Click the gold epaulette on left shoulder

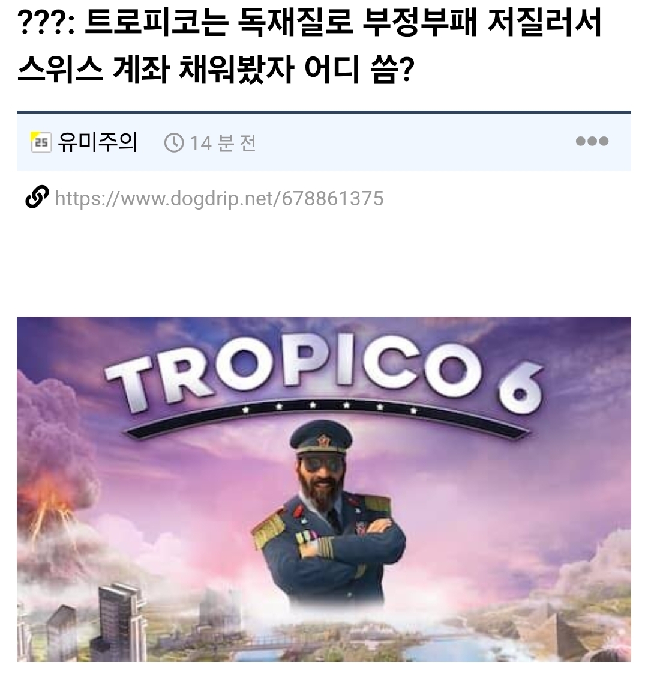point(268,529)
